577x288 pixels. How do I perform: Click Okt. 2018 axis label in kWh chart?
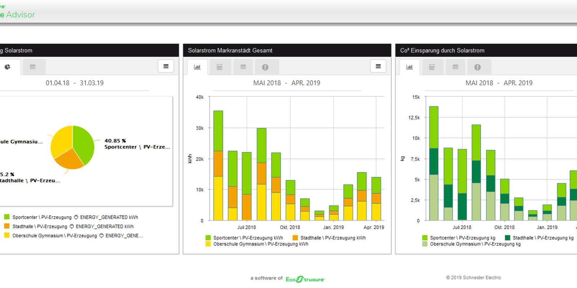290,228
